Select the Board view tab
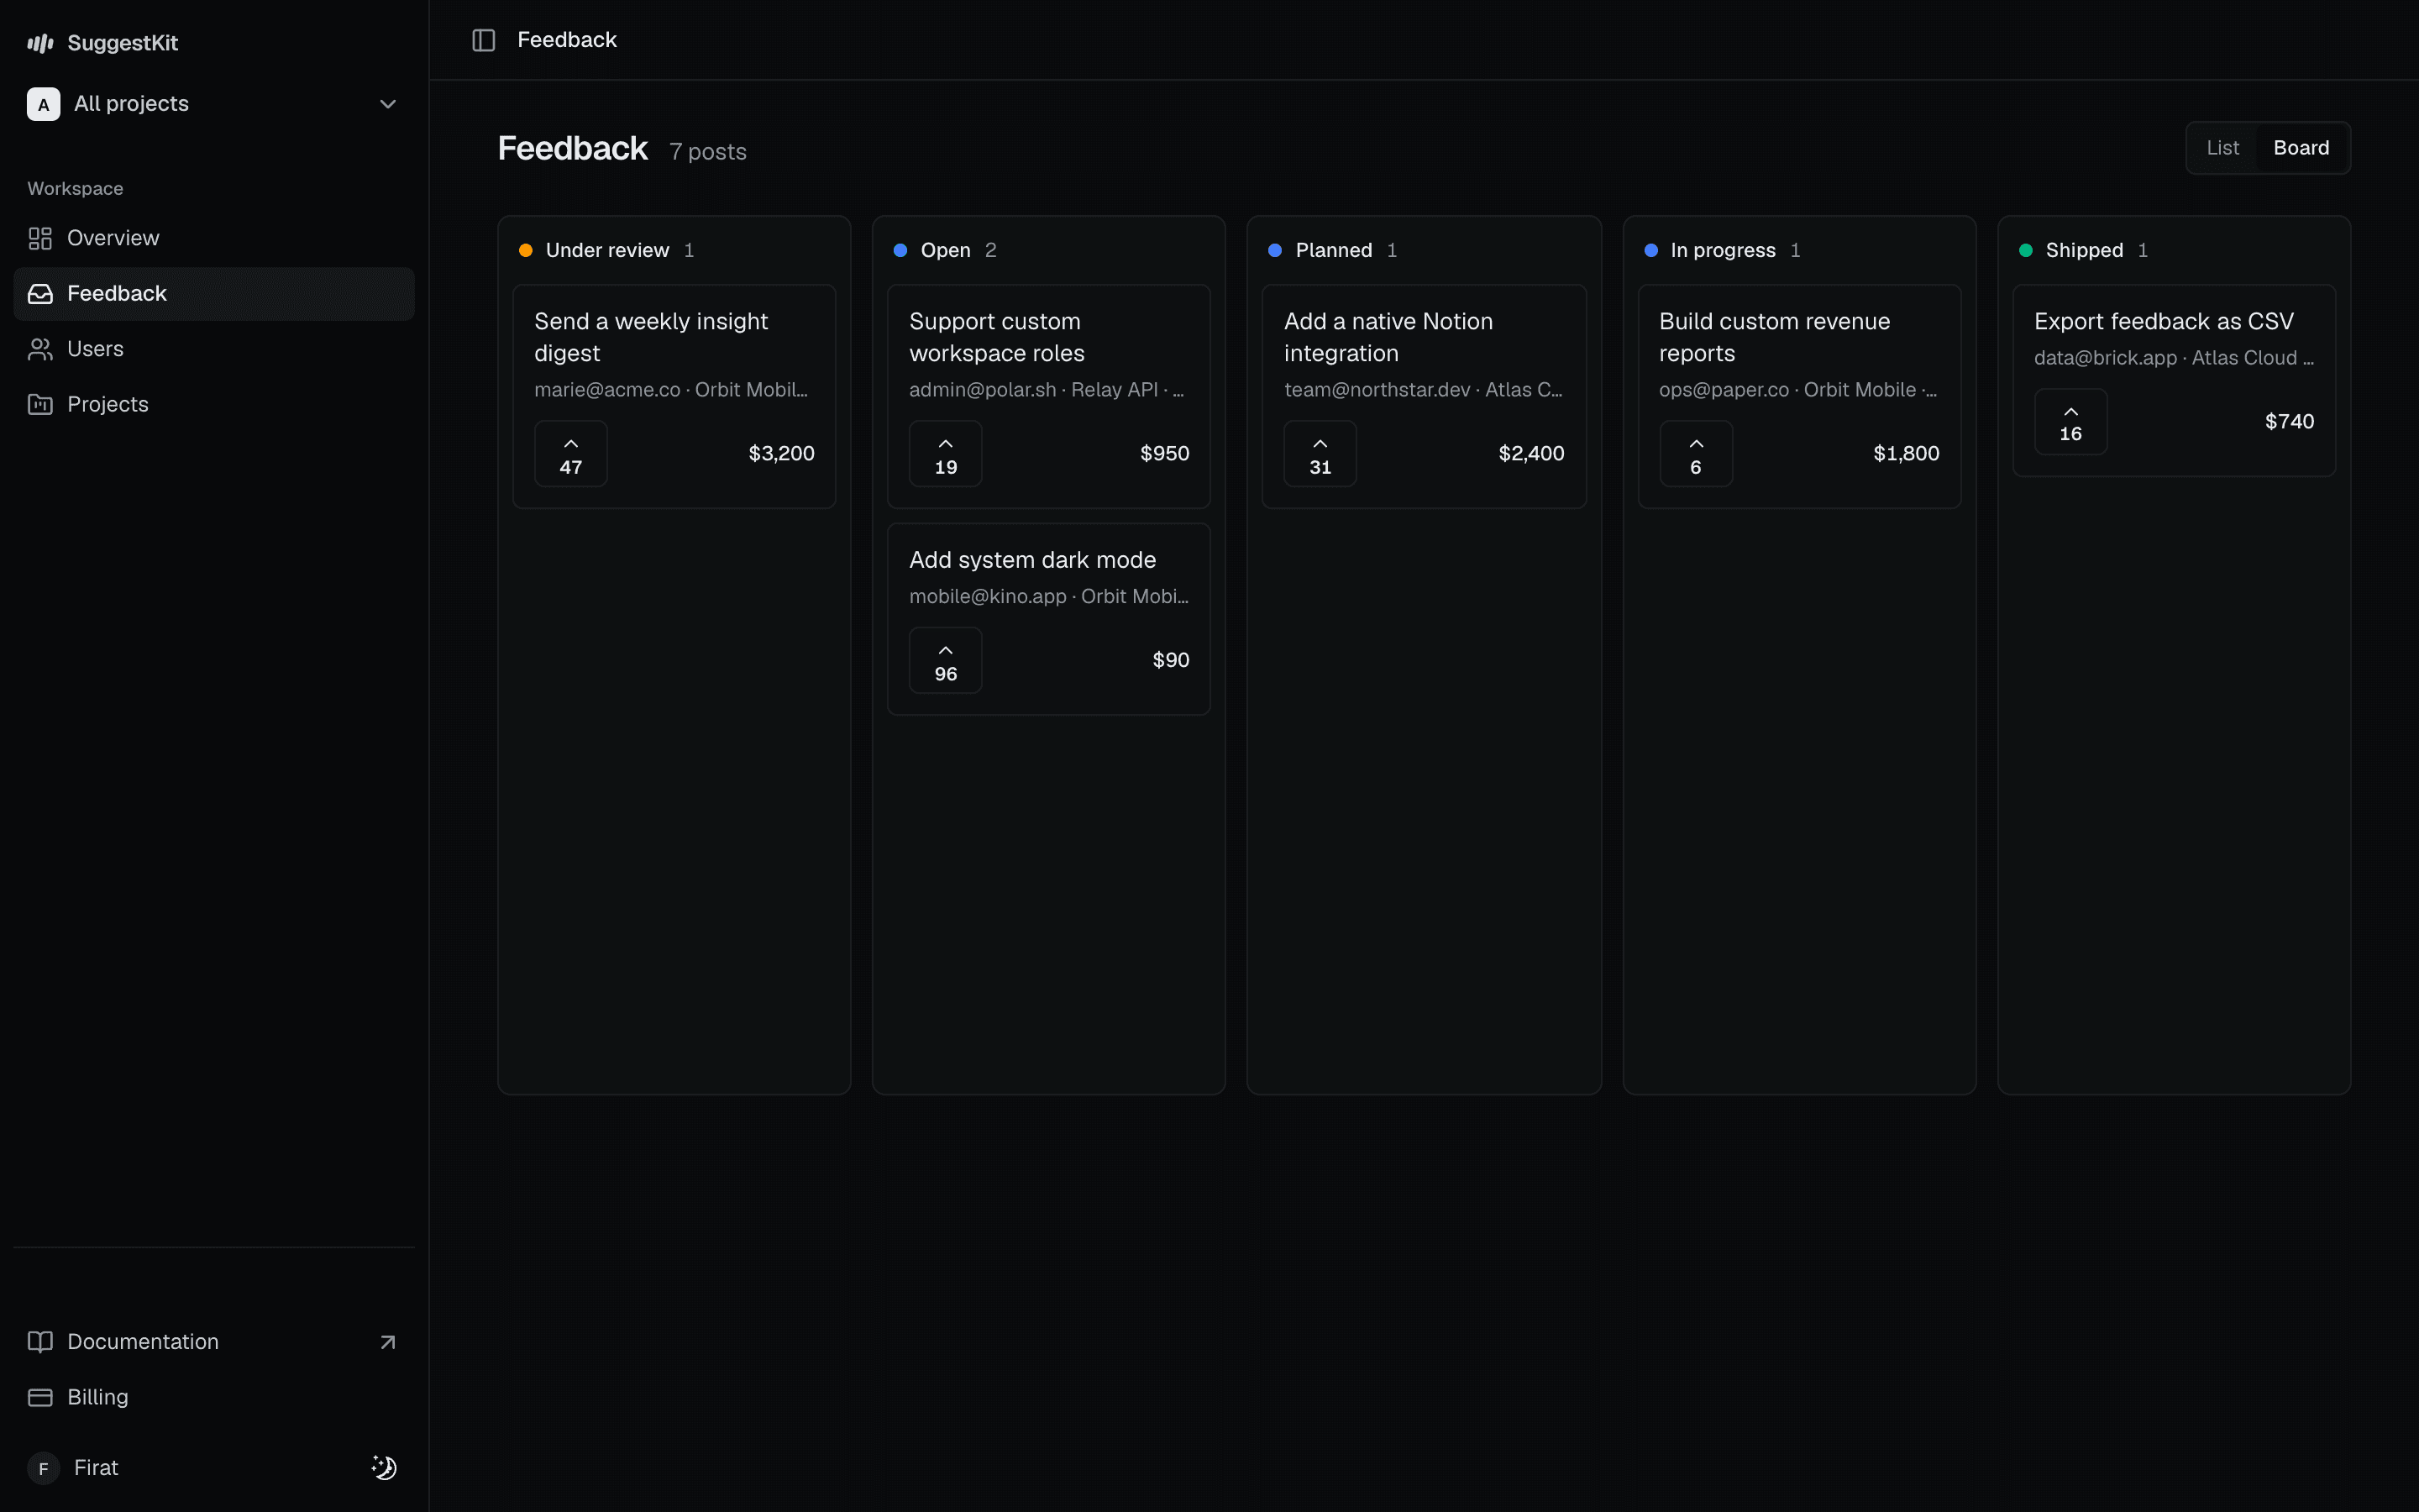The width and height of the screenshot is (2419, 1512). point(2301,148)
